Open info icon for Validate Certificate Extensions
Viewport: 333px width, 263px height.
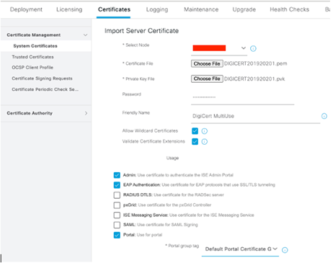204,142
